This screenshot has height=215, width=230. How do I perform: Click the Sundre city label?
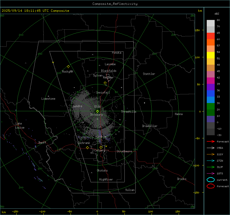[x=77, y=106]
